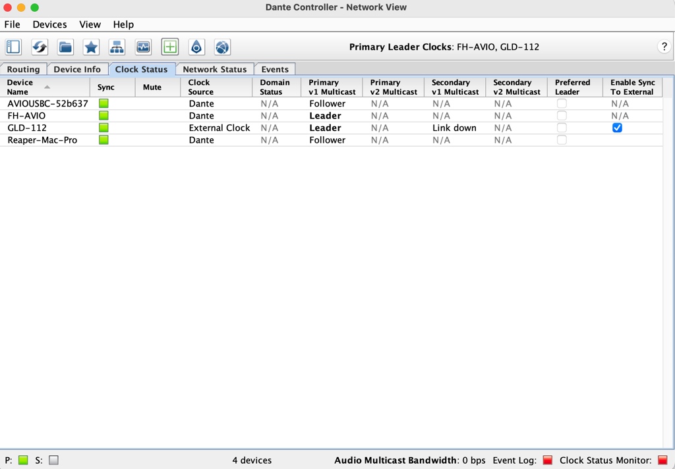Sort by the Device Name column arrow
This screenshot has width=675, height=469.
click(47, 87)
